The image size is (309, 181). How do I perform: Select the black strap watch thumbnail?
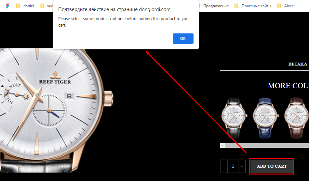[x=234, y=118]
